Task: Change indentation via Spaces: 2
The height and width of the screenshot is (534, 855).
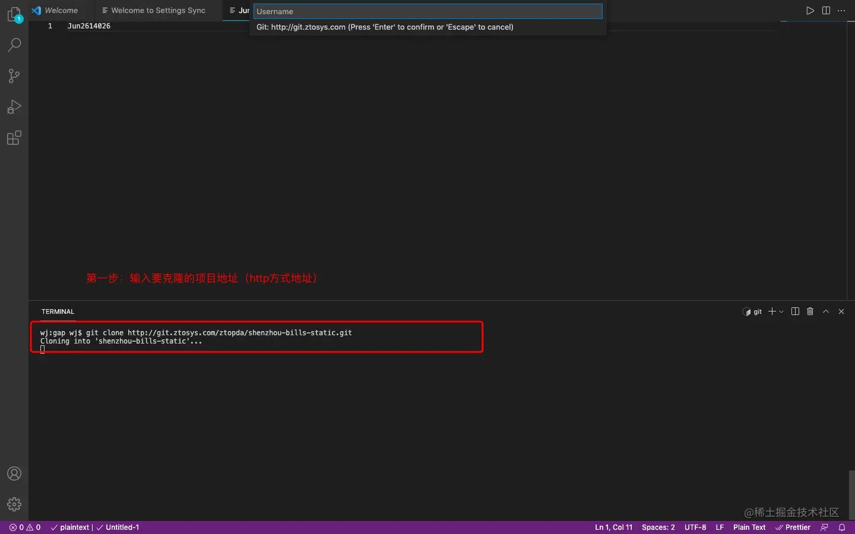Action: pyautogui.click(x=658, y=527)
